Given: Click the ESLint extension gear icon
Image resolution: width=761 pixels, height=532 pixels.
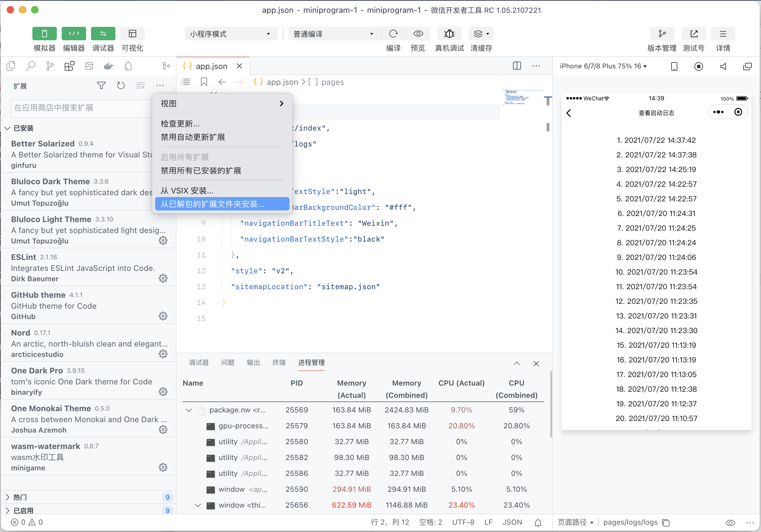Looking at the screenshot, I should click(163, 279).
